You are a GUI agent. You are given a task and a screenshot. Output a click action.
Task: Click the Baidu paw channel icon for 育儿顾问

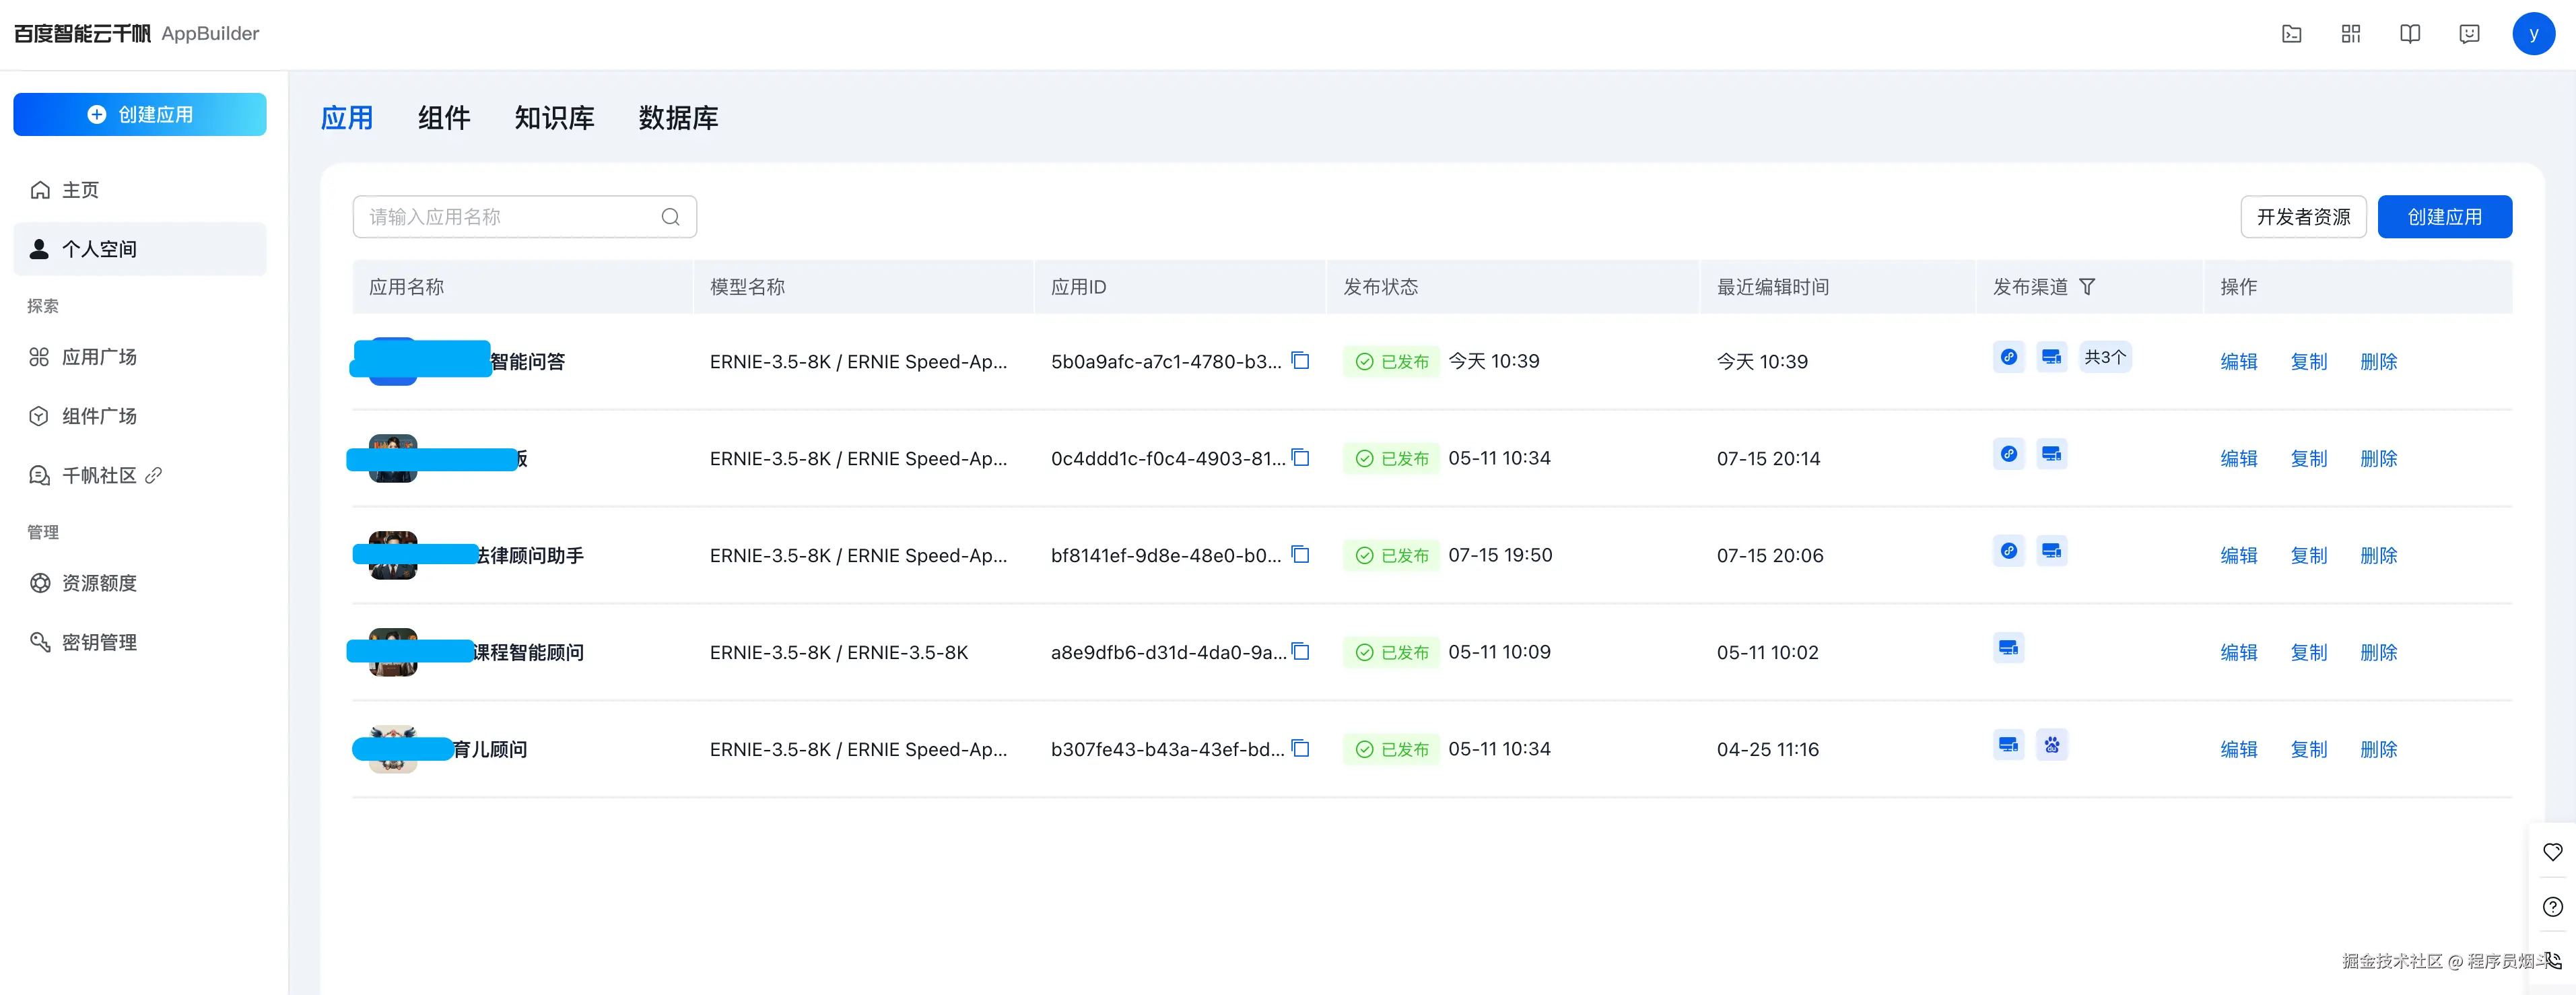pyautogui.click(x=2052, y=745)
